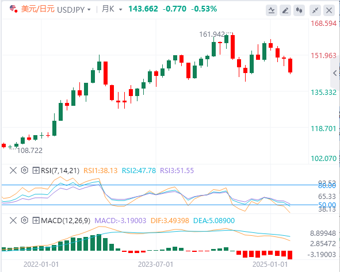The image size is (340, 272).
Task: Click the MACD(12,26,9) indicator title
Action: (x=66, y=221)
